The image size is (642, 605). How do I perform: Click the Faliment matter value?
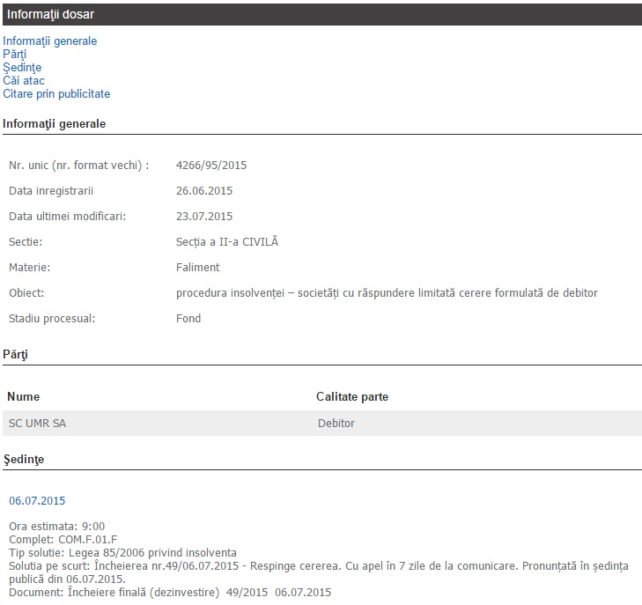tap(198, 267)
